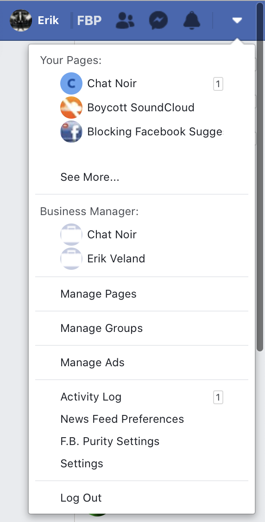Viewport: 265px width, 522px height.
Task: Click the Blocking Facebook page icon
Action: coord(71,132)
